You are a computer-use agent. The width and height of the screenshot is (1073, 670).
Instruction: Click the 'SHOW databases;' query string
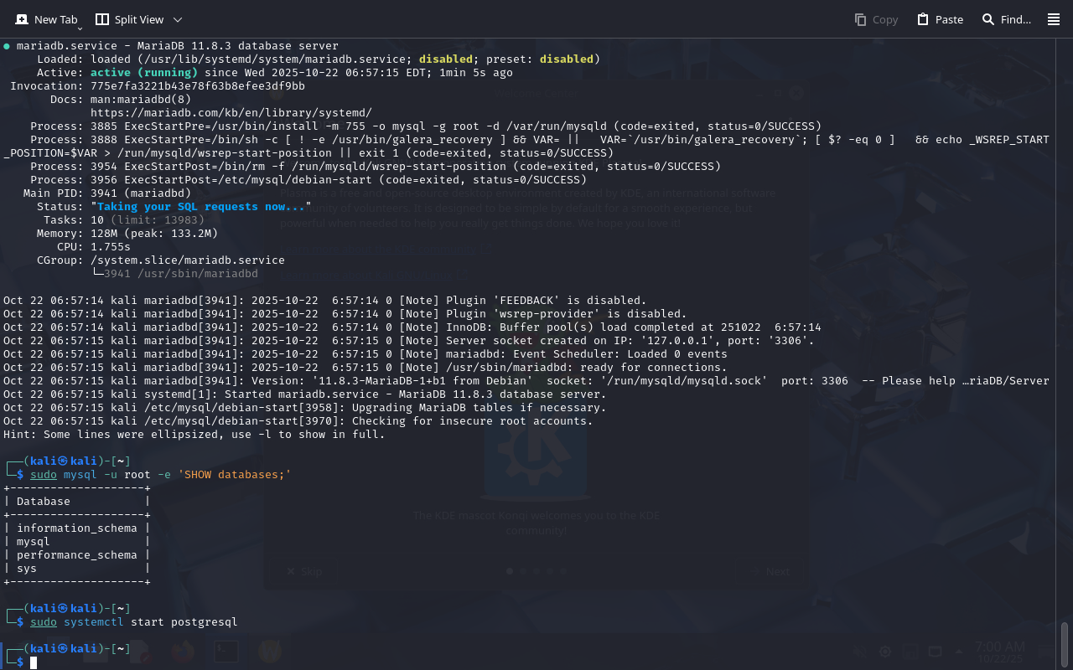(x=234, y=474)
